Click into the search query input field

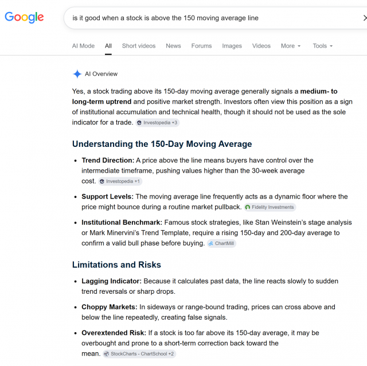(210, 18)
